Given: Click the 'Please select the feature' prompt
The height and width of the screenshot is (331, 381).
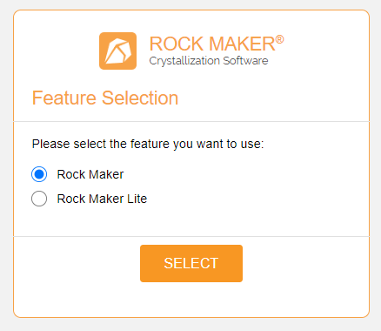Looking at the screenshot, I should pyautogui.click(x=148, y=144).
